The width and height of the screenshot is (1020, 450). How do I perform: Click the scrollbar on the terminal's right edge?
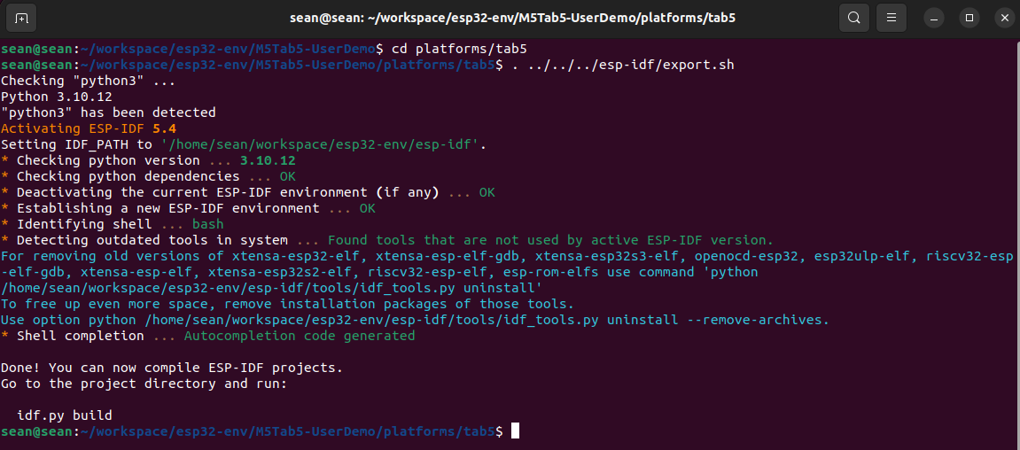[1016, 241]
